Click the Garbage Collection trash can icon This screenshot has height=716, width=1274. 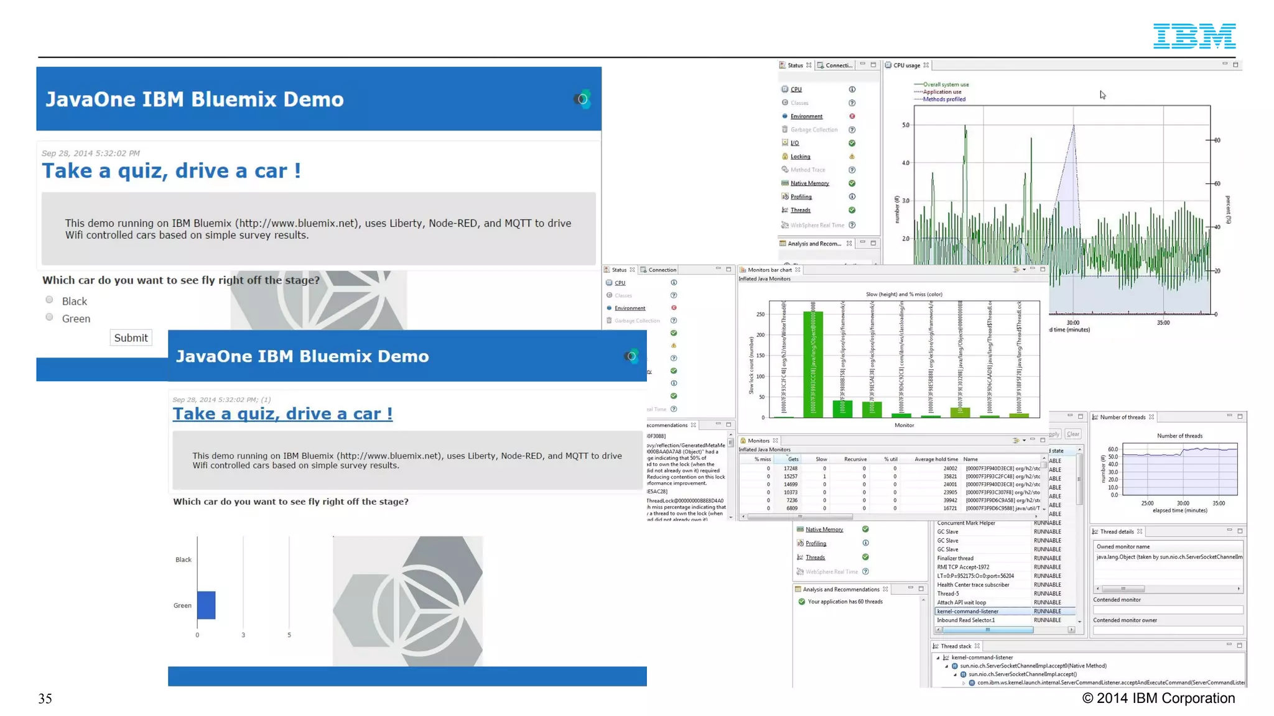click(784, 129)
